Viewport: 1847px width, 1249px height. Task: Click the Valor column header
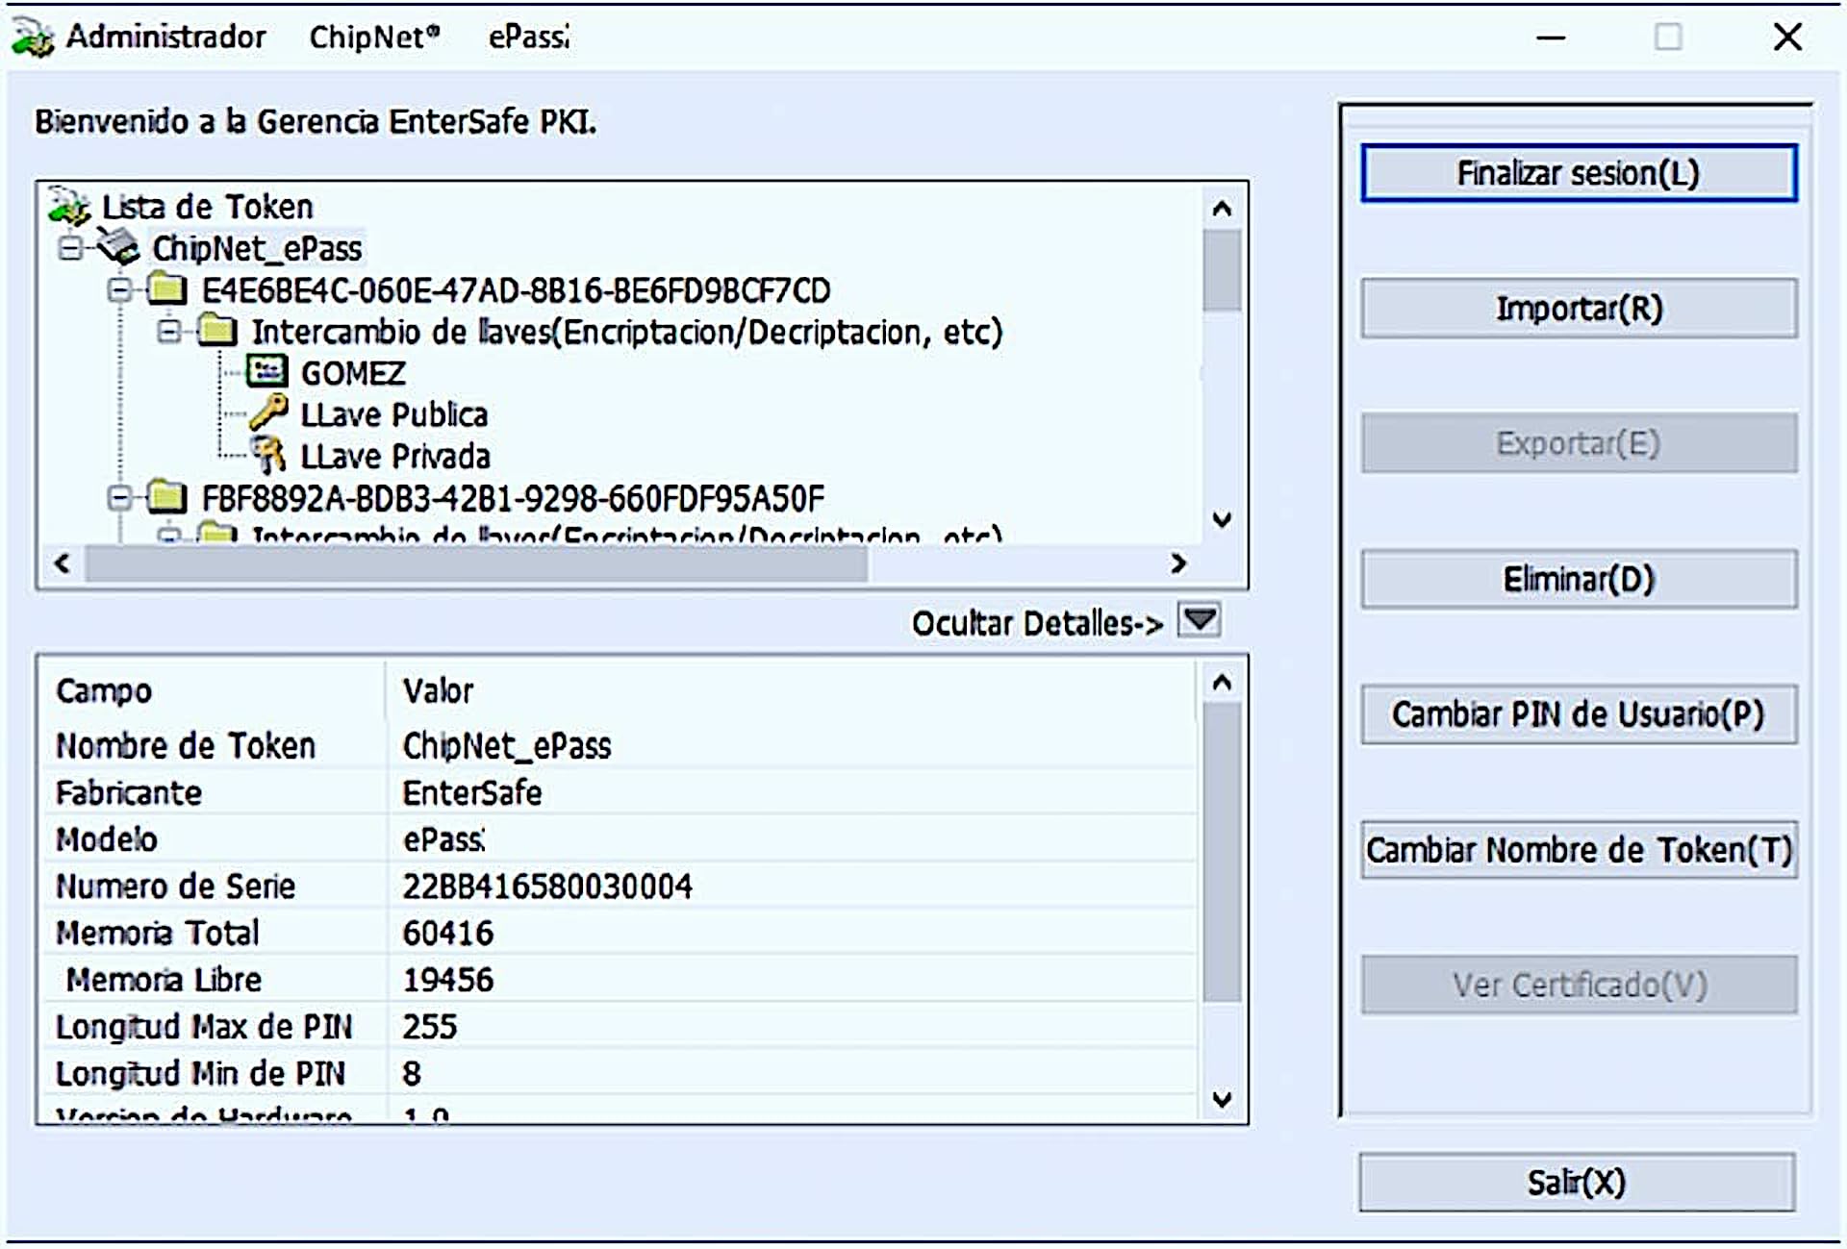793,690
